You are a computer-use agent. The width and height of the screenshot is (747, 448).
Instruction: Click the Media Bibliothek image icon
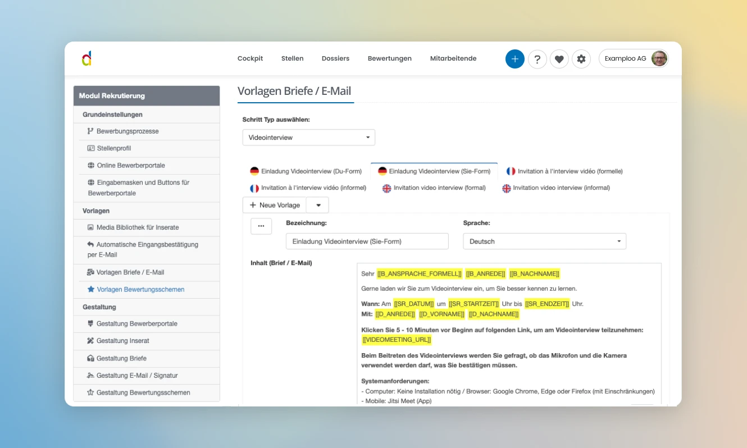point(91,227)
